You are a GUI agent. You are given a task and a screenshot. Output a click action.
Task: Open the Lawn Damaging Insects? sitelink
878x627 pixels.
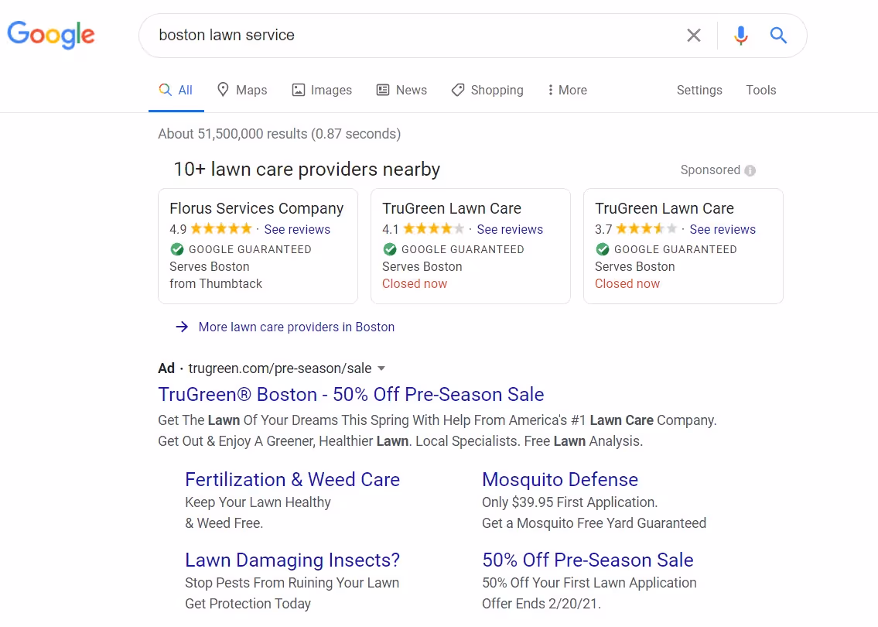(292, 560)
